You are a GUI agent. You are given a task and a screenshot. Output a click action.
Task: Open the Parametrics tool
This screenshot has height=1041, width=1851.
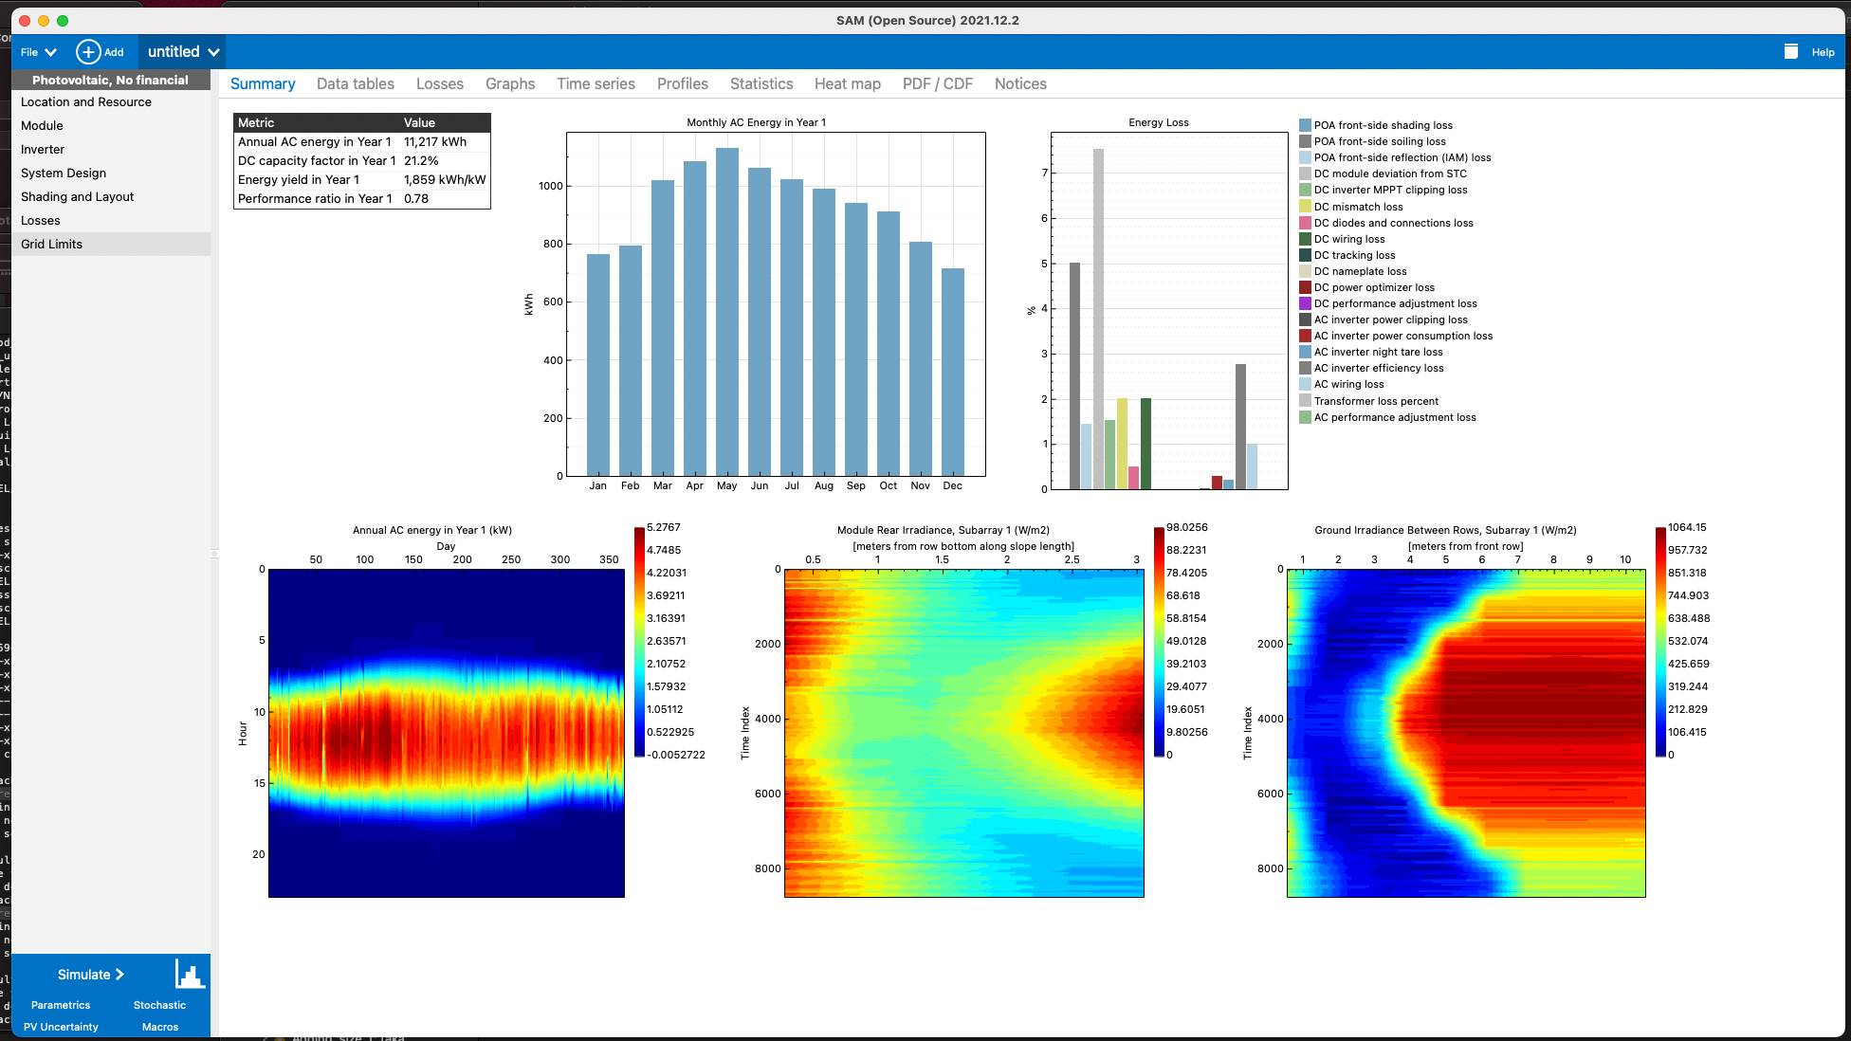click(x=61, y=1005)
